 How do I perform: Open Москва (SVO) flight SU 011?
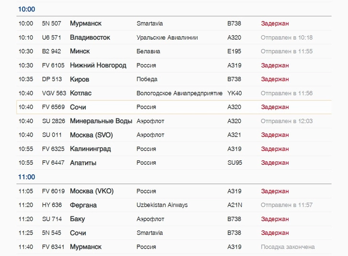point(174,135)
